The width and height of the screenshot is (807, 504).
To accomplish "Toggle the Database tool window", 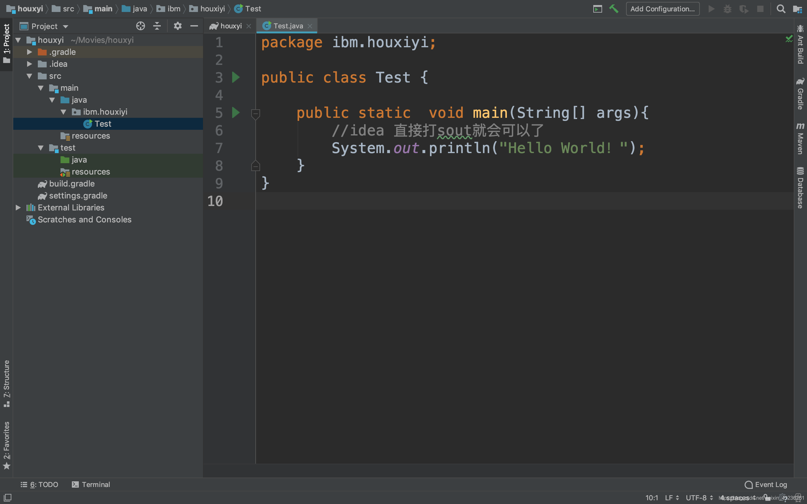I will (x=800, y=188).
